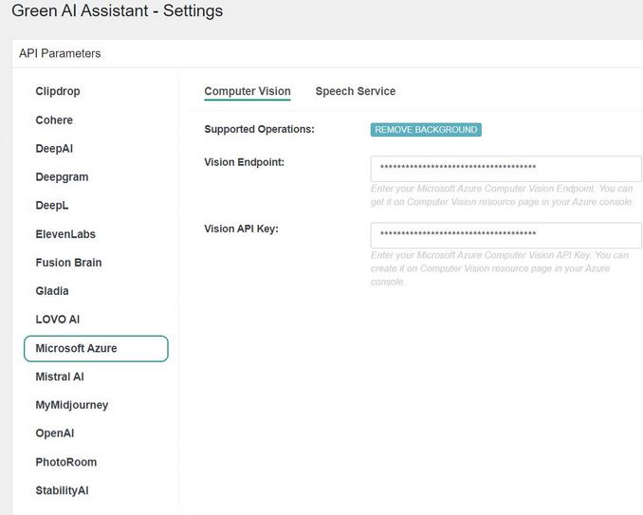Open ElevenLabs API parameters

click(65, 234)
